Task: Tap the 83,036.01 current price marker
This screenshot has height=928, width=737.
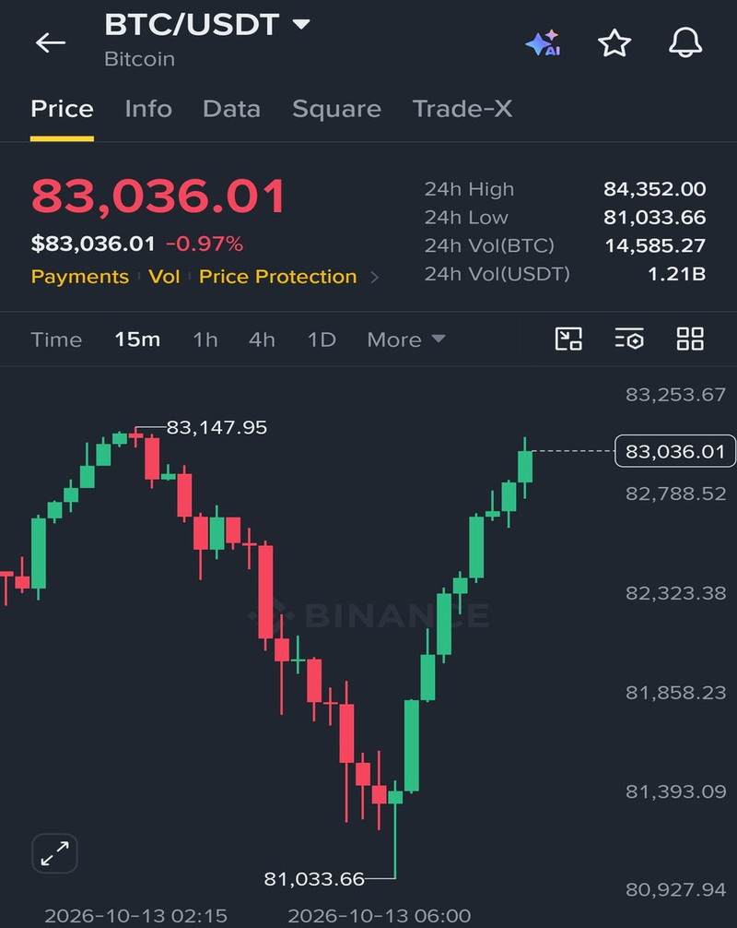Action: pyautogui.click(x=675, y=451)
